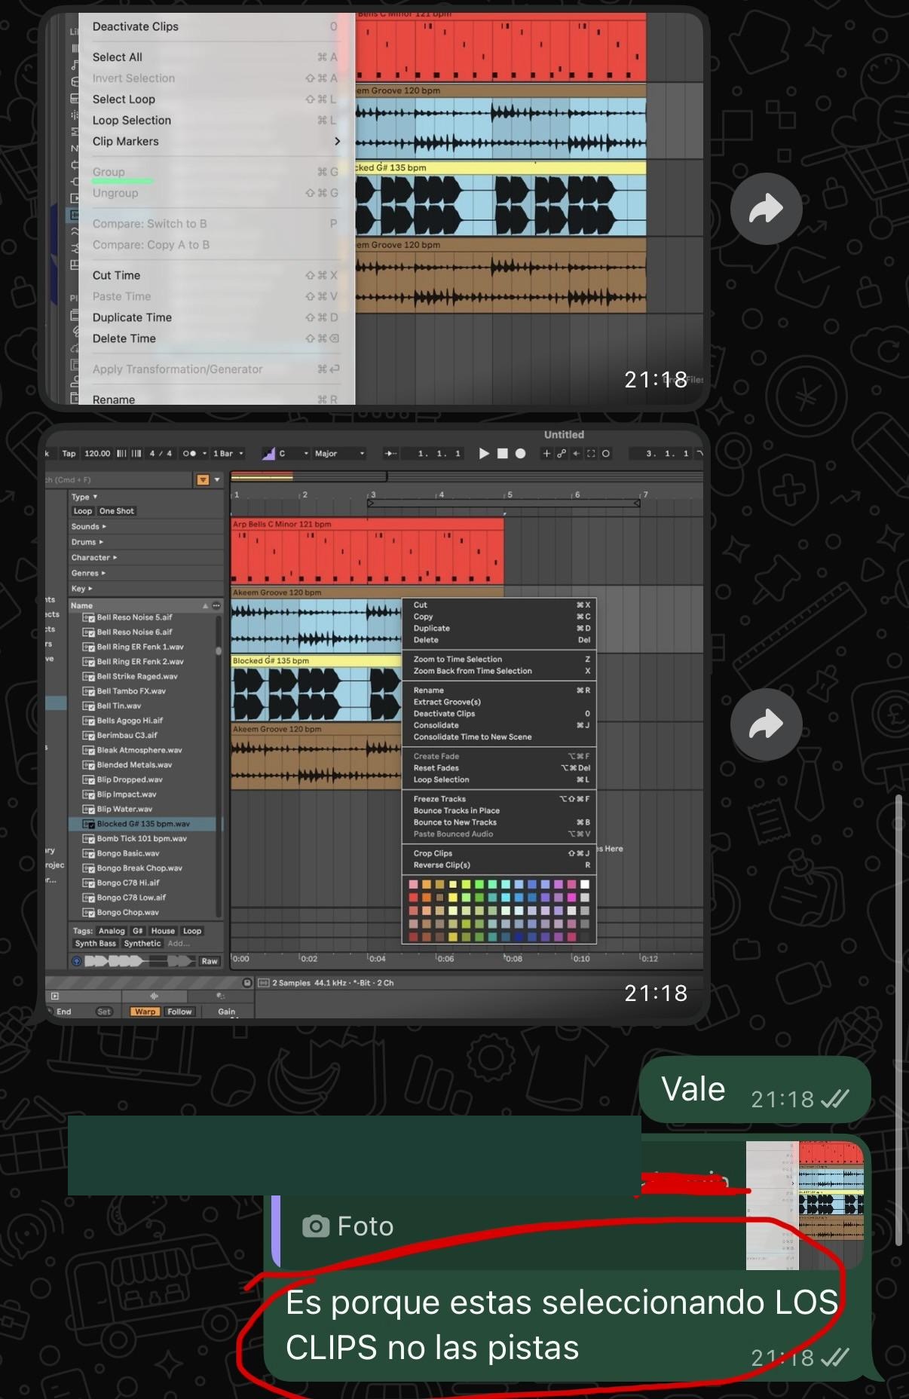Image resolution: width=909 pixels, height=1399 pixels.
Task: Click the forward arrow beside the first image
Action: point(766,209)
